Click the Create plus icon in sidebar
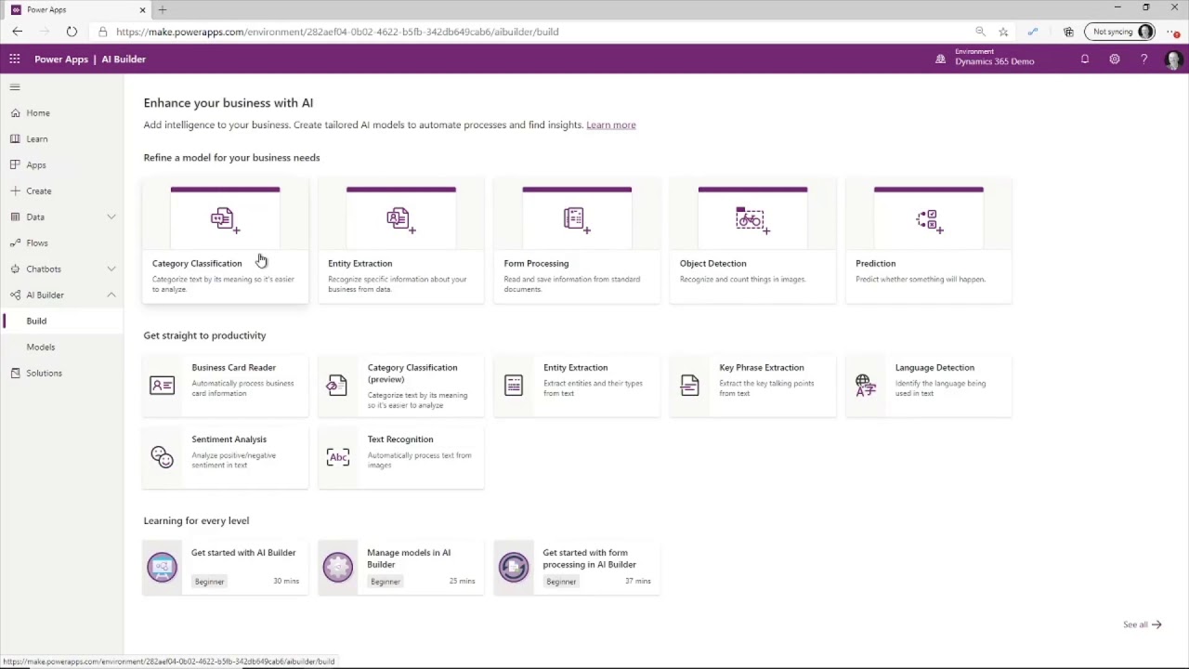This screenshot has height=669, width=1189. click(15, 191)
